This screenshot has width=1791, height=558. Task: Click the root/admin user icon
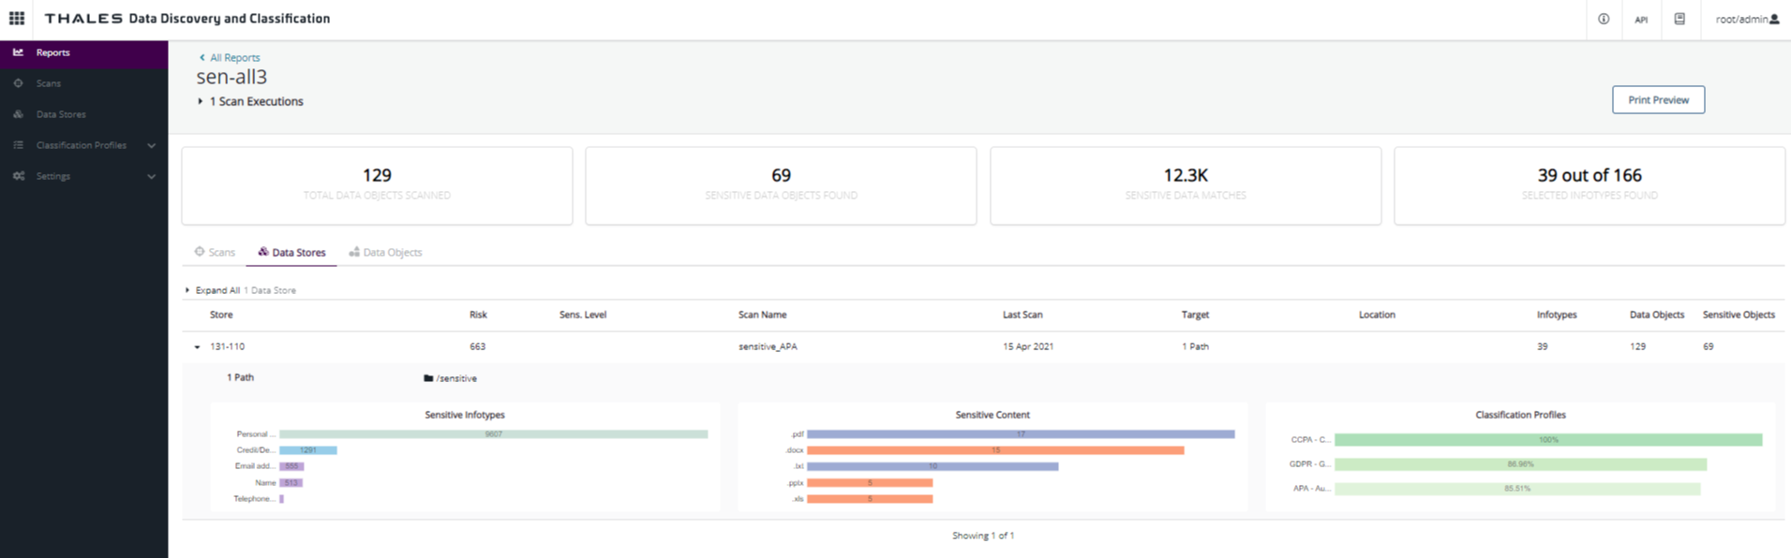click(x=1774, y=19)
